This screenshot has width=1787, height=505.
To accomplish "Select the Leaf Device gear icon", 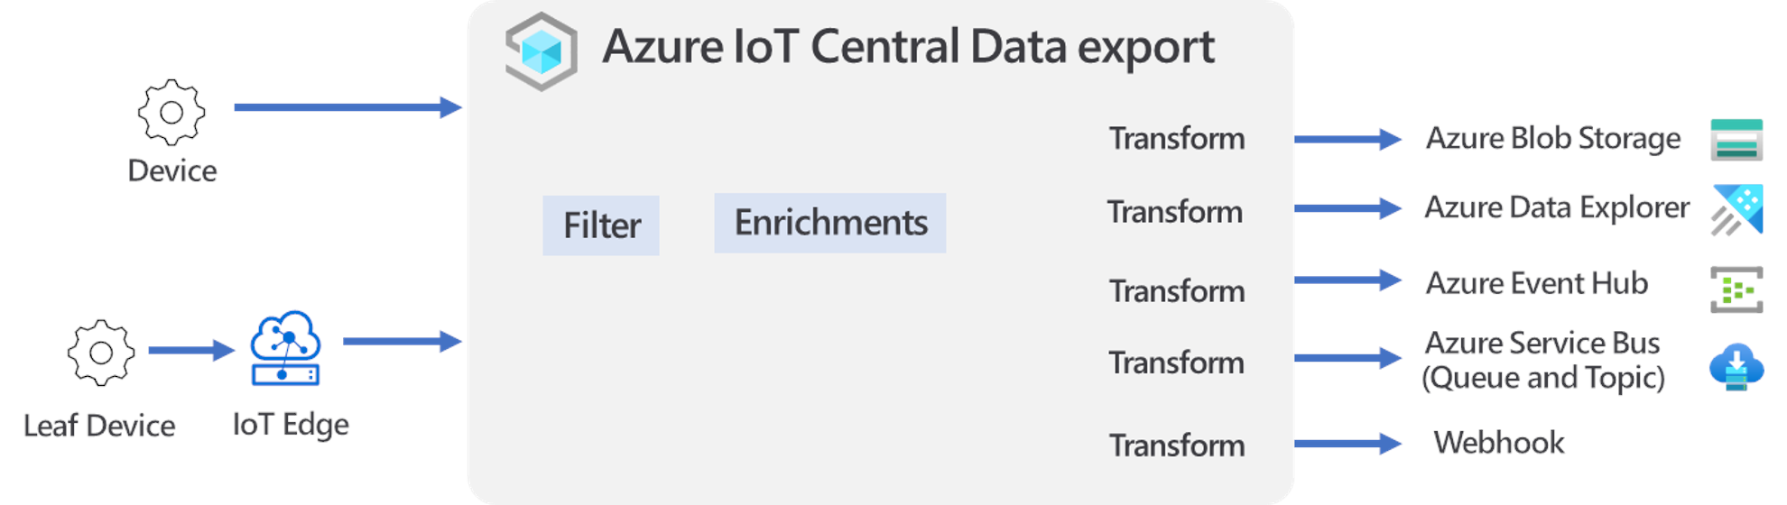I will click(101, 353).
